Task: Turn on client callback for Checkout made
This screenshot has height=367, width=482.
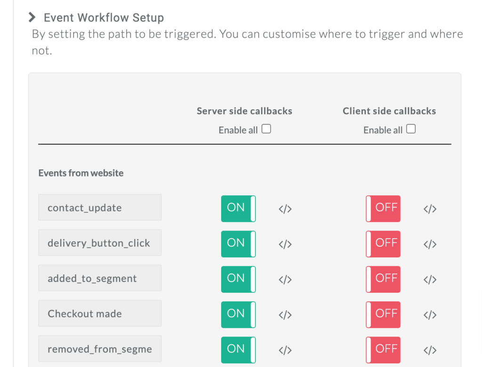Action: click(383, 314)
